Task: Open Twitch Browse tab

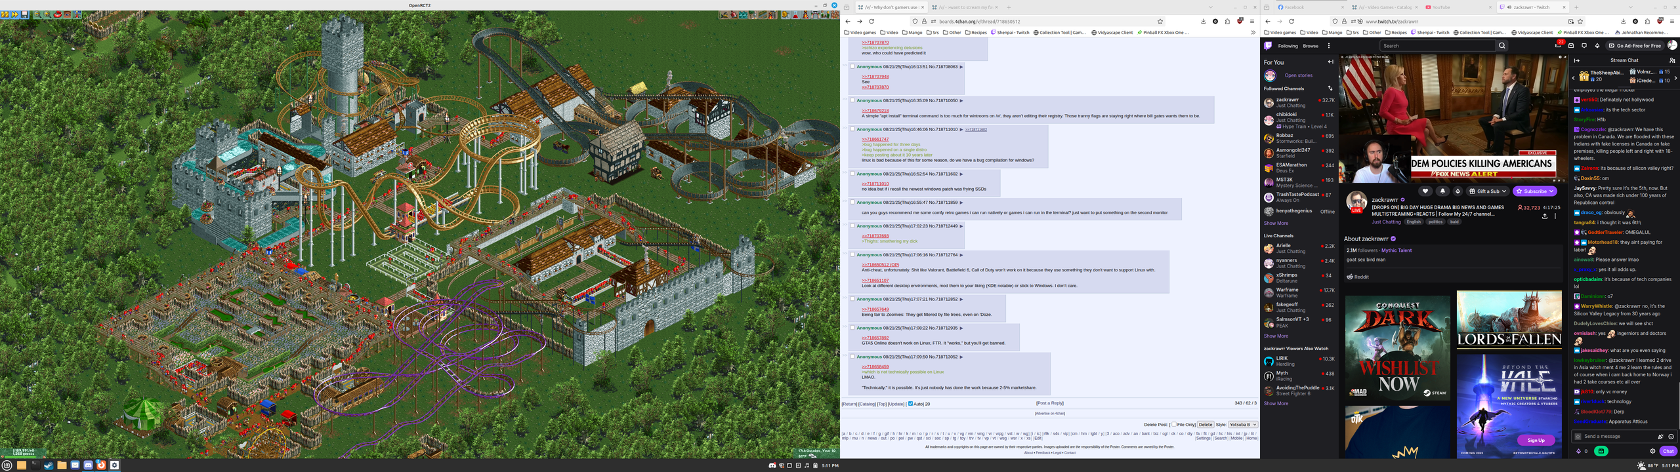Action: coord(1311,46)
